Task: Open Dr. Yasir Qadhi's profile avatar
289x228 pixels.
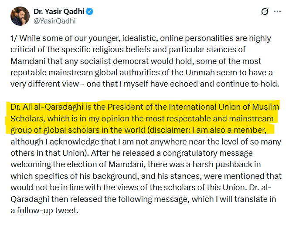Action: pos(20,16)
